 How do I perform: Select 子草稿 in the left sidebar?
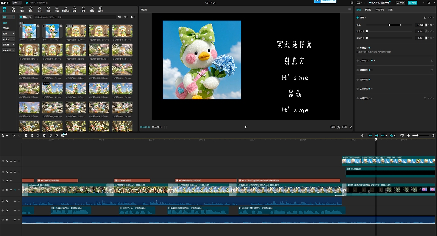pos(6,28)
